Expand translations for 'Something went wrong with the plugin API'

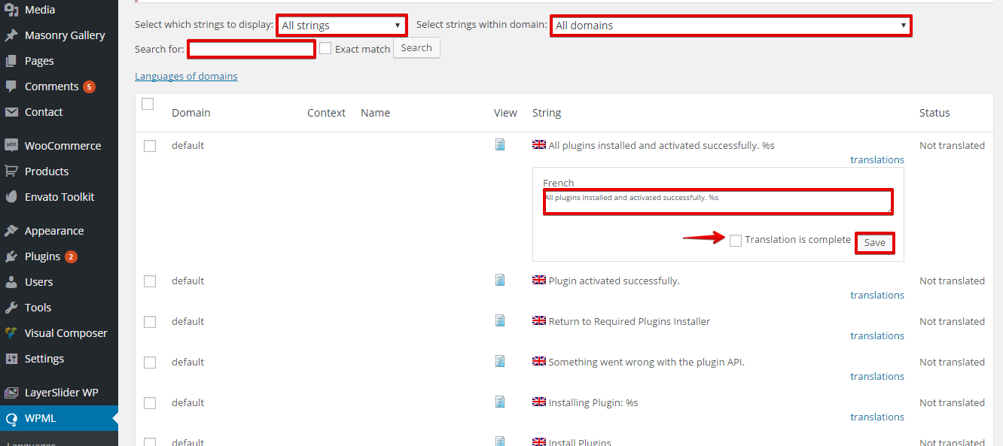pyautogui.click(x=877, y=376)
